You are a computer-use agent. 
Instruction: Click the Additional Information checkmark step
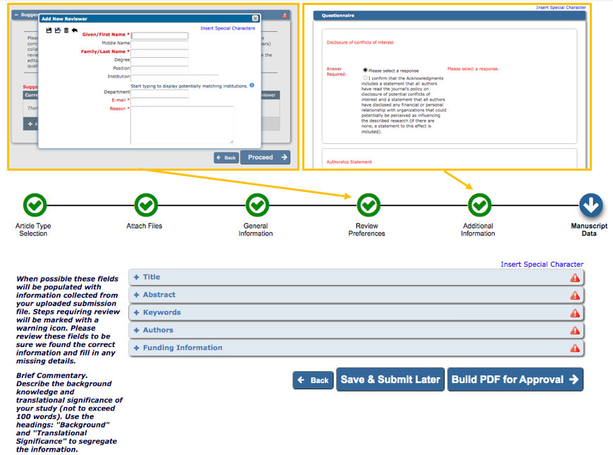pos(479,205)
